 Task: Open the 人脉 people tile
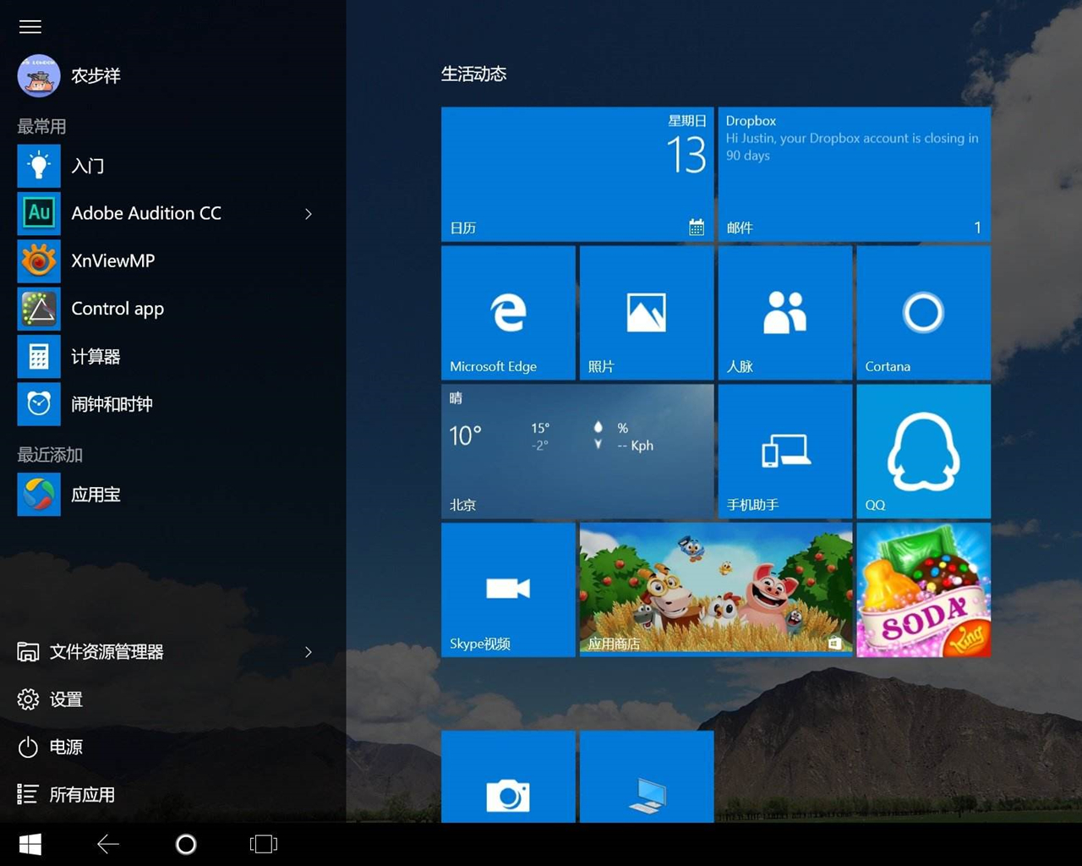click(784, 313)
